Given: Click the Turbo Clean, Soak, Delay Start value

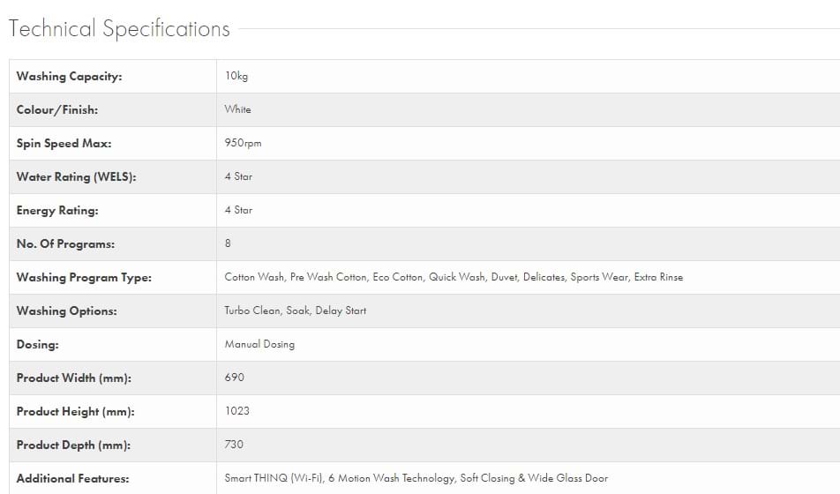Looking at the screenshot, I should tap(295, 311).
